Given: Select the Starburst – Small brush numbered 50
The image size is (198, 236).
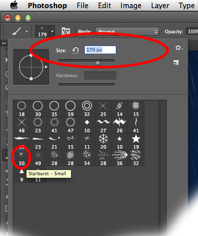Looking at the screenshot, I should pos(21,158).
